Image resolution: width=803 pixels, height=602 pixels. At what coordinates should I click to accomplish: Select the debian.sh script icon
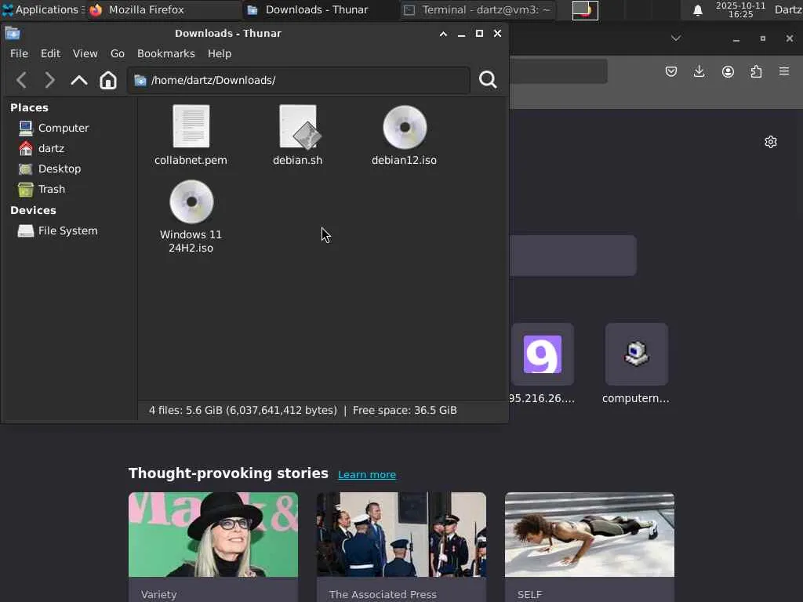coord(299,126)
